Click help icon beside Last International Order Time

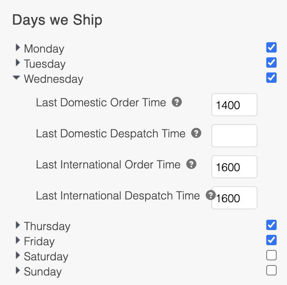coord(191,164)
